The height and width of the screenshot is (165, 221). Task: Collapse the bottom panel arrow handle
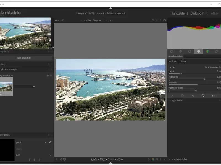[x=111, y=163]
